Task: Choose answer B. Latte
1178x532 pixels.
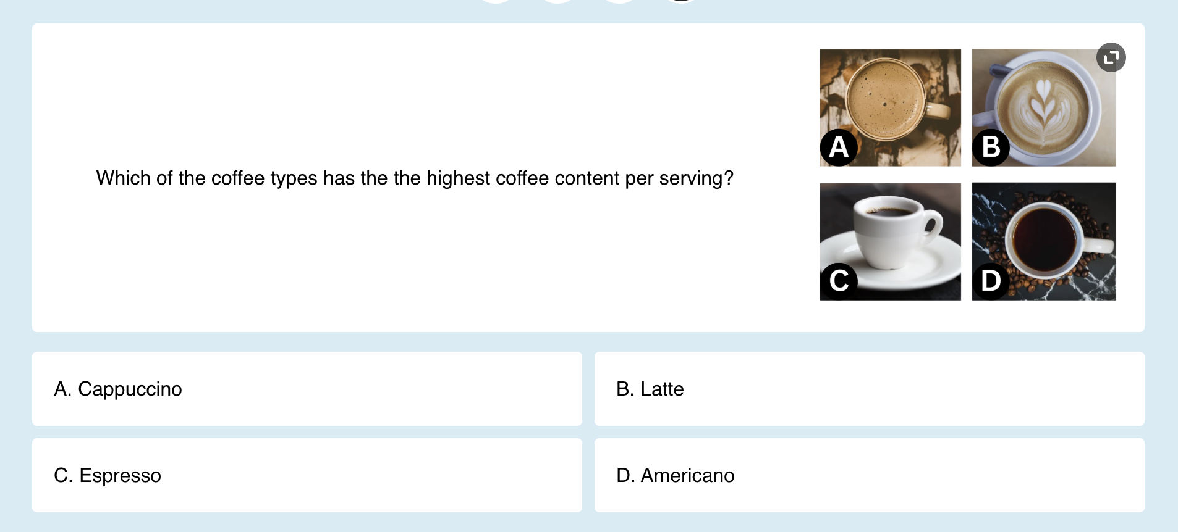Action: click(x=870, y=389)
